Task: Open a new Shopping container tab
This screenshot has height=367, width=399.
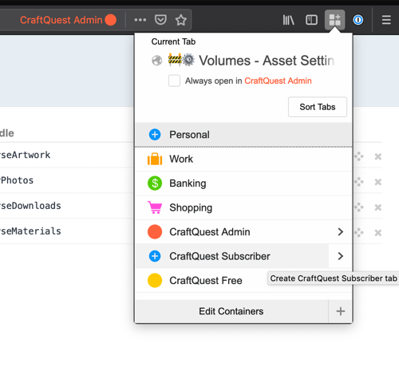Action: coord(243,207)
